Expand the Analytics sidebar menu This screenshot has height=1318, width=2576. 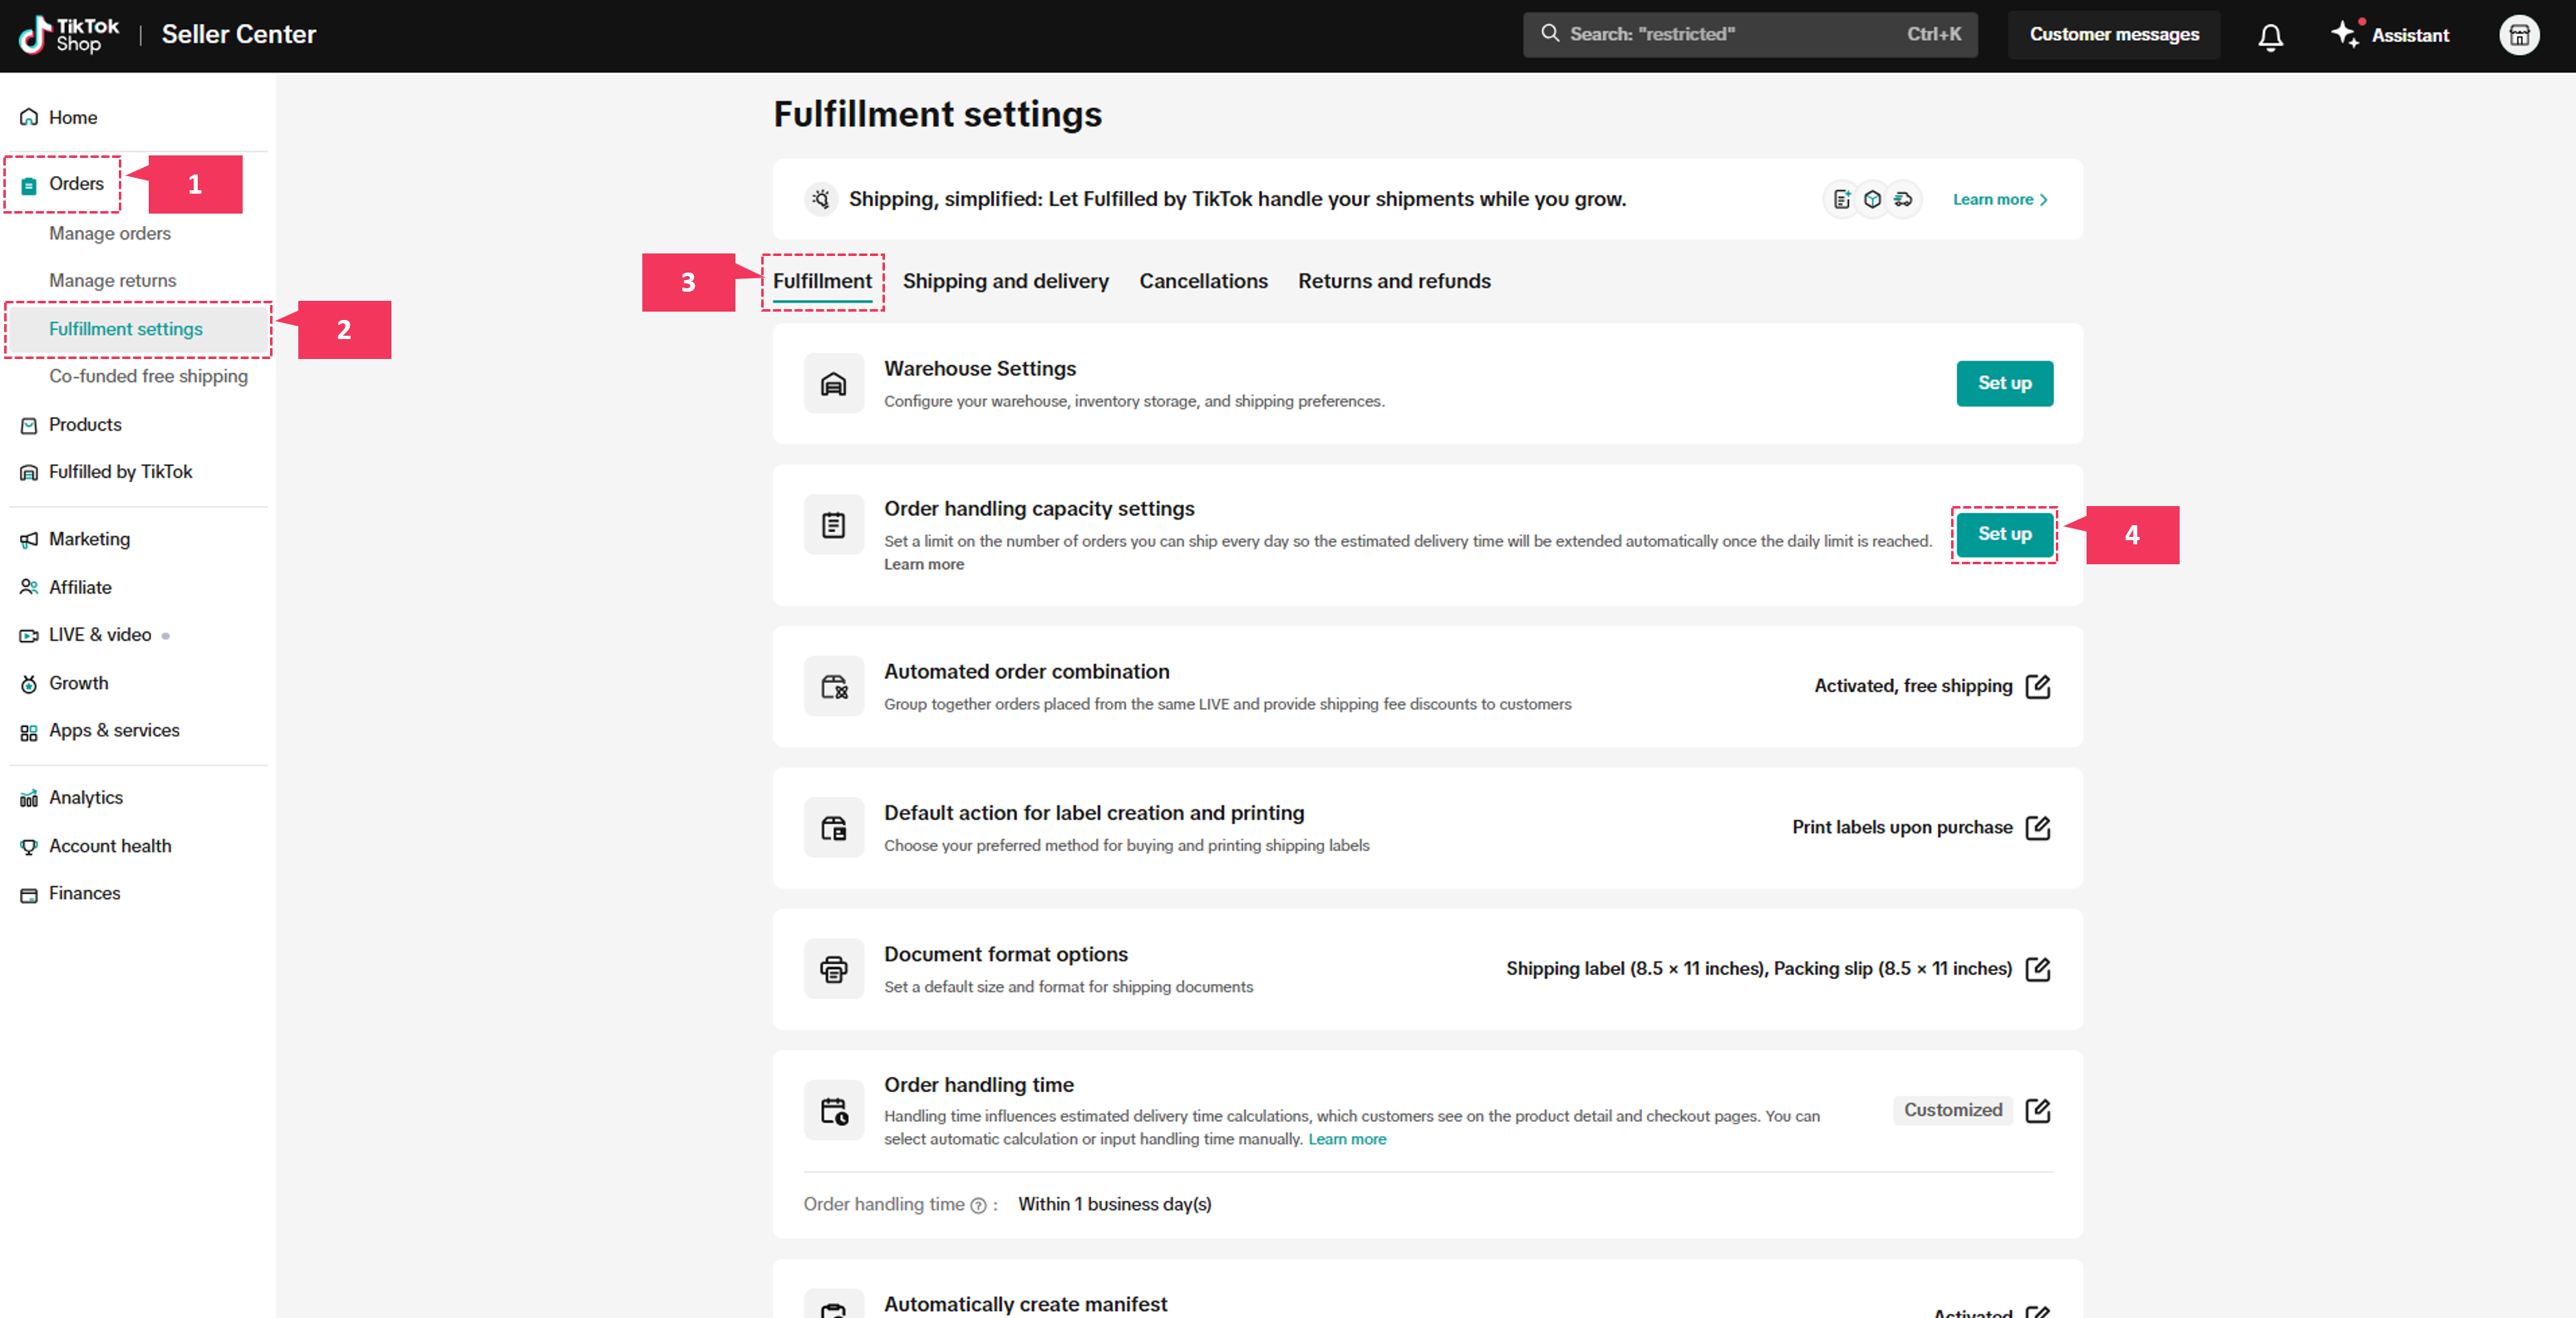pos(86,797)
